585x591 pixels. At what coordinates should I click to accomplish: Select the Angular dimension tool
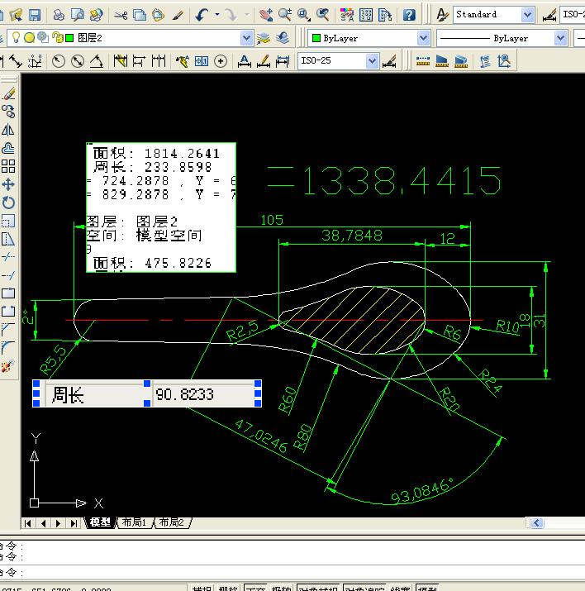pyautogui.click(x=97, y=61)
